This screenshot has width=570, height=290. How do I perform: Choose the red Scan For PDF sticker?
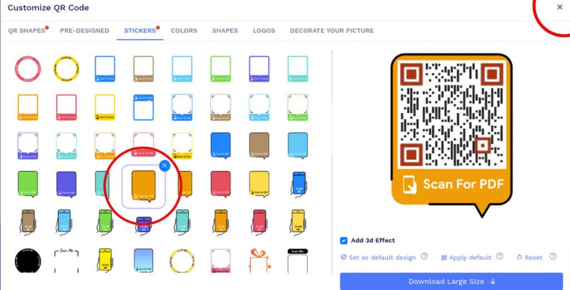coord(220,184)
